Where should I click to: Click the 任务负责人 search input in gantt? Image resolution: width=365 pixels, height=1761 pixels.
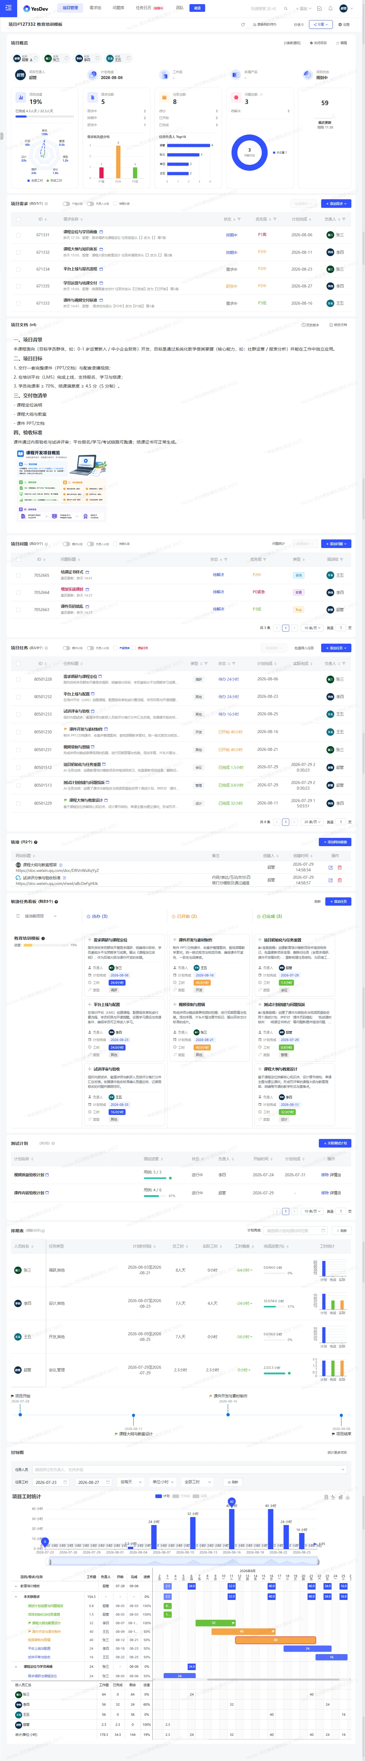tap(189, 1469)
